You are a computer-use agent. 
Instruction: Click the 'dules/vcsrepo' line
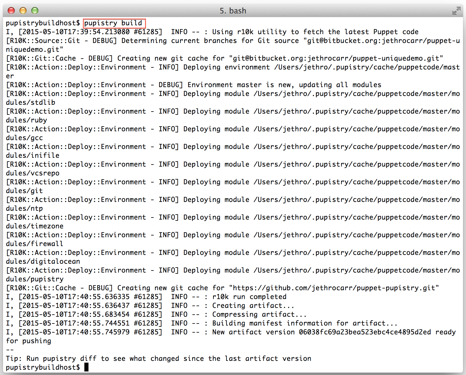click(32, 173)
